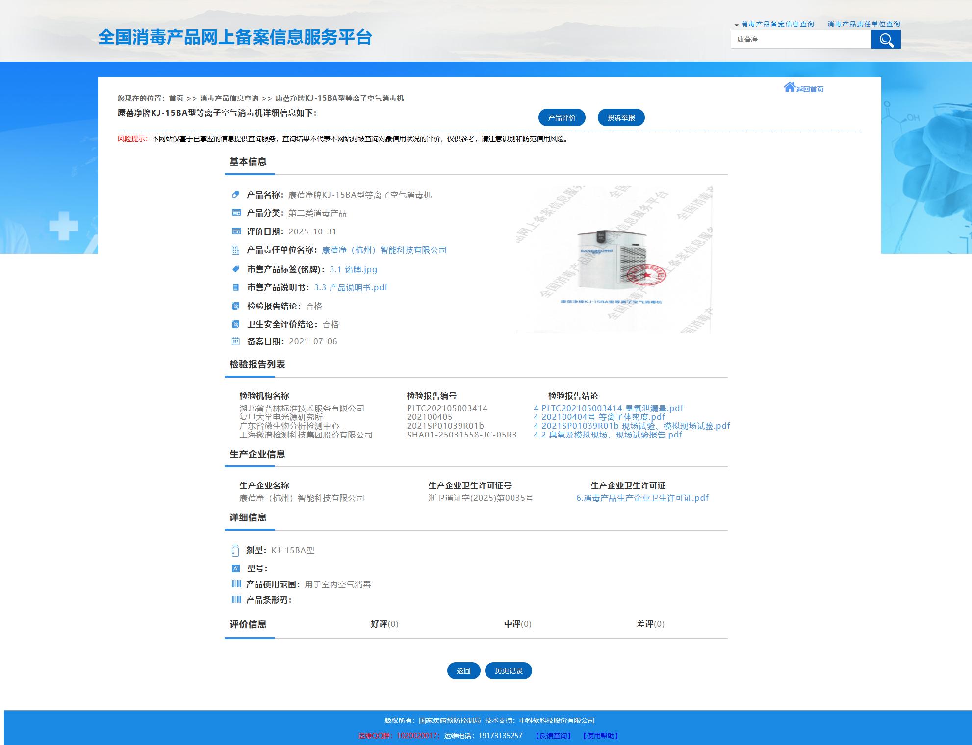Click 复旦大学电光源研究所 in report list
This screenshot has width=972, height=745.
(281, 417)
